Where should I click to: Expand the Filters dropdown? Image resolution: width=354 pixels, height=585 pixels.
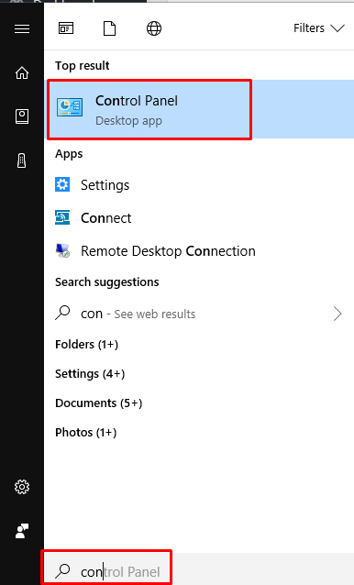tap(318, 28)
